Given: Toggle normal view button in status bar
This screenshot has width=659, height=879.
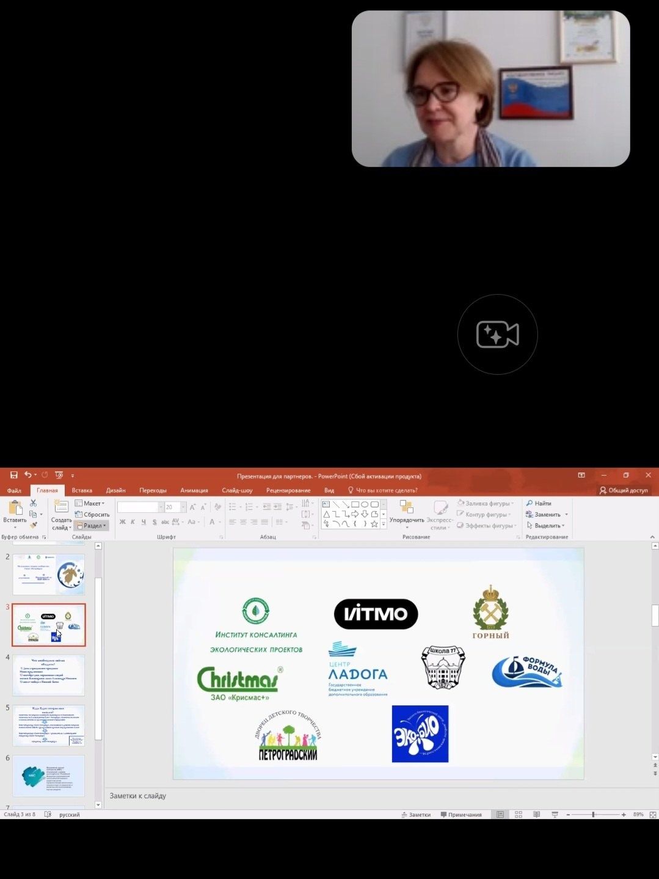Looking at the screenshot, I should pyautogui.click(x=500, y=815).
